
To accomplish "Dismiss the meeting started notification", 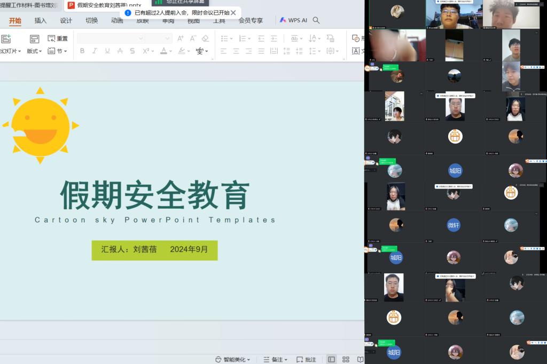I will coord(233,12).
